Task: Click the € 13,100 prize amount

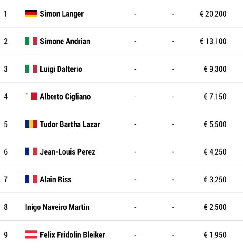Action: (x=213, y=42)
